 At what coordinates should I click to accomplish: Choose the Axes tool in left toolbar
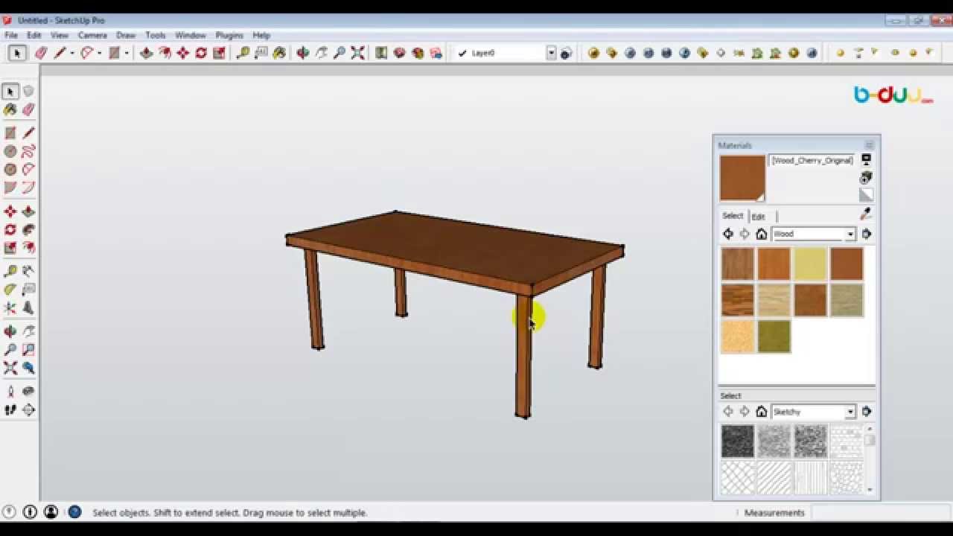[x=10, y=307]
